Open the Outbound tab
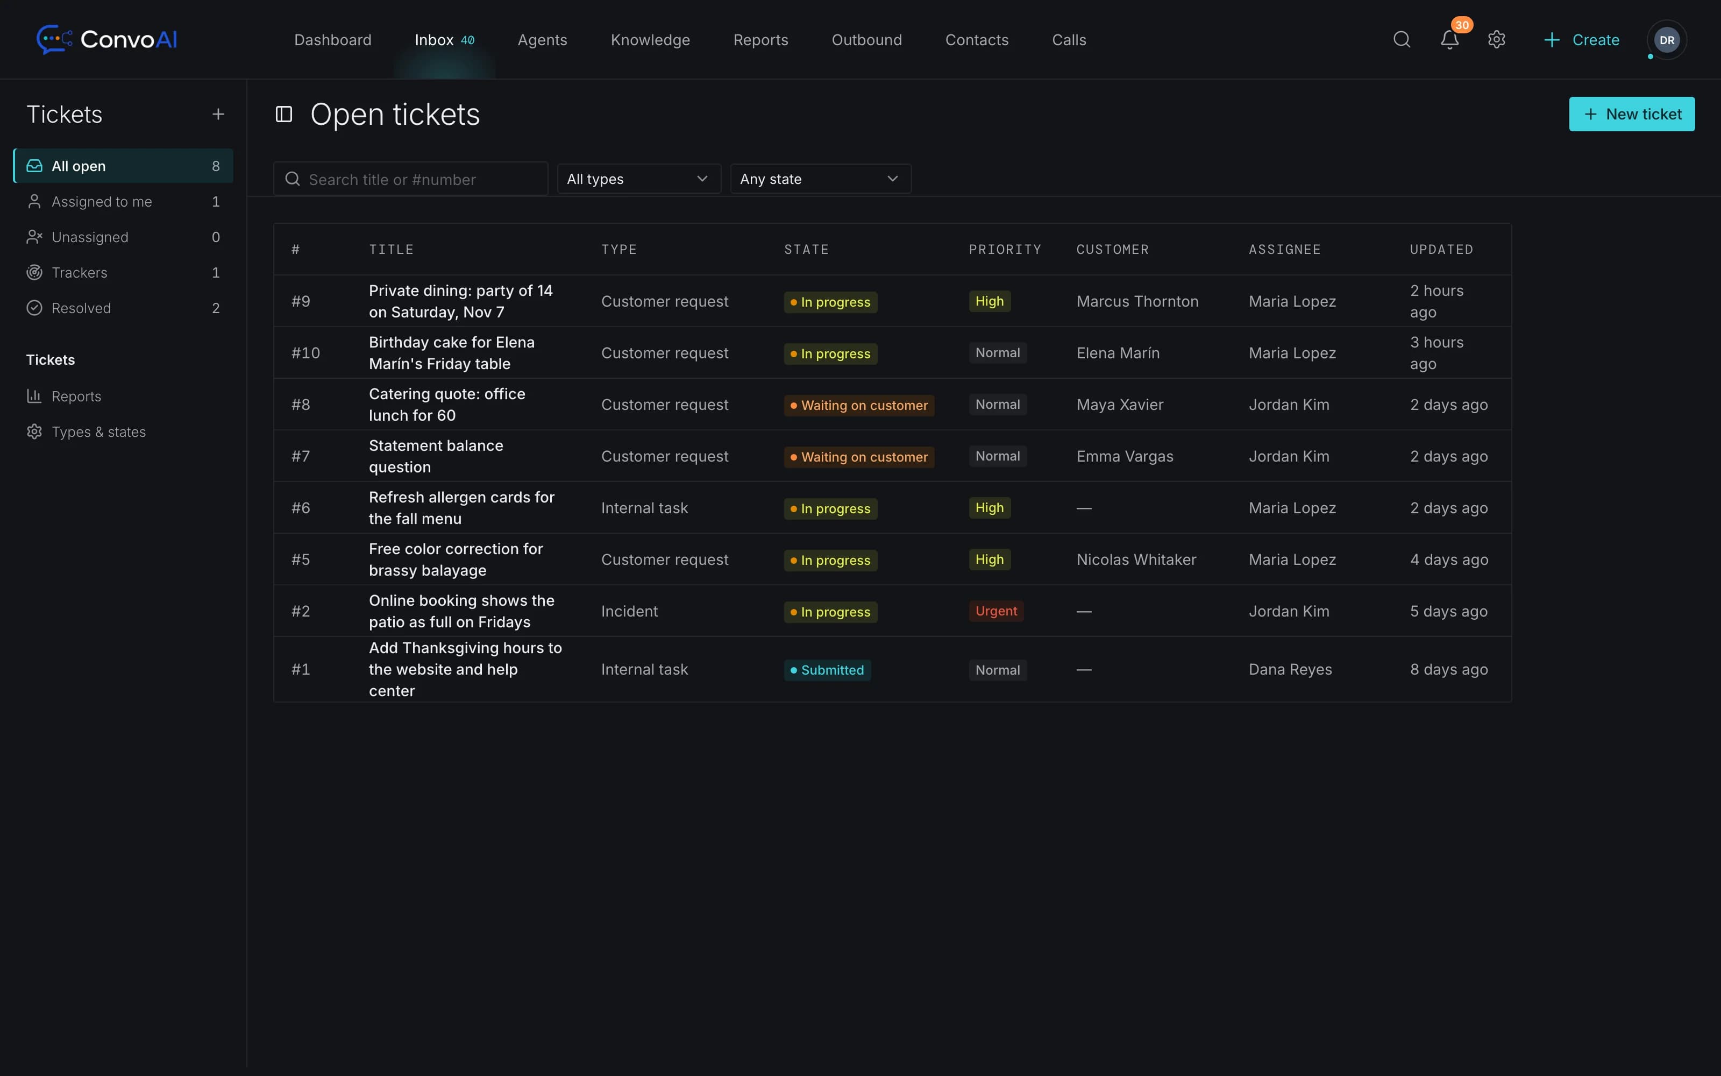The width and height of the screenshot is (1721, 1076). [x=866, y=40]
